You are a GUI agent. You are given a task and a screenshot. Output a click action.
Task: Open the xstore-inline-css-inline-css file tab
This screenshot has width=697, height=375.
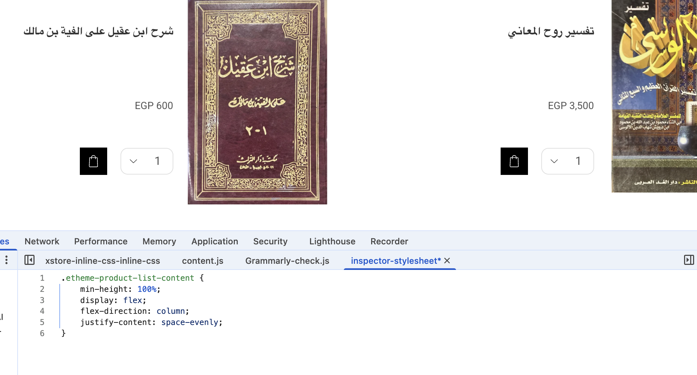[102, 261]
